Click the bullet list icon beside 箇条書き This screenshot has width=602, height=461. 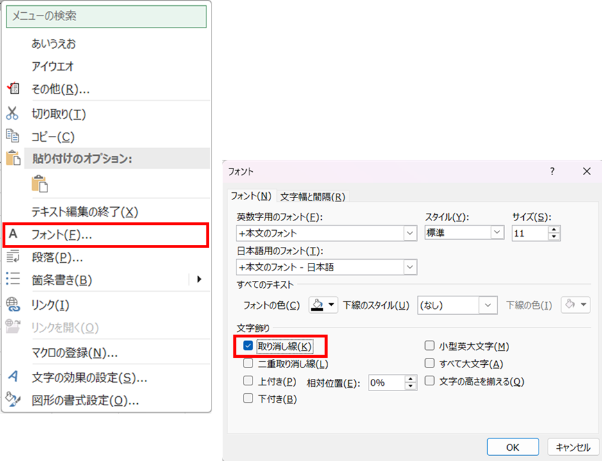click(x=13, y=279)
